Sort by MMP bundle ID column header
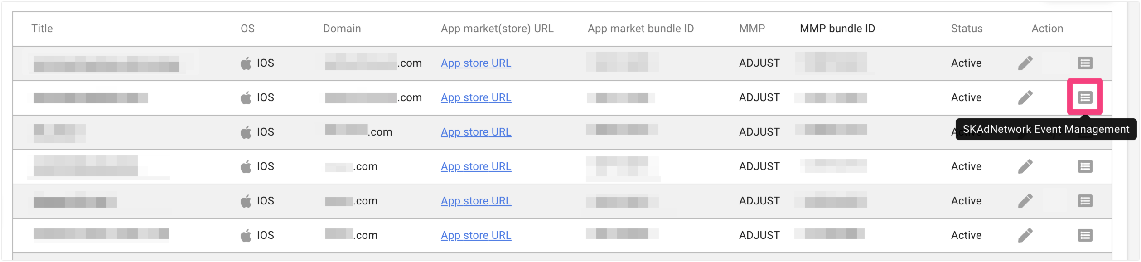Image resolution: width=1141 pixels, height=262 pixels. [x=837, y=29]
